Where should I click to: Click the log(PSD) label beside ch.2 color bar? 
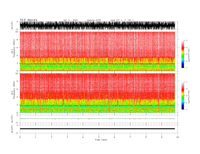point(189,97)
